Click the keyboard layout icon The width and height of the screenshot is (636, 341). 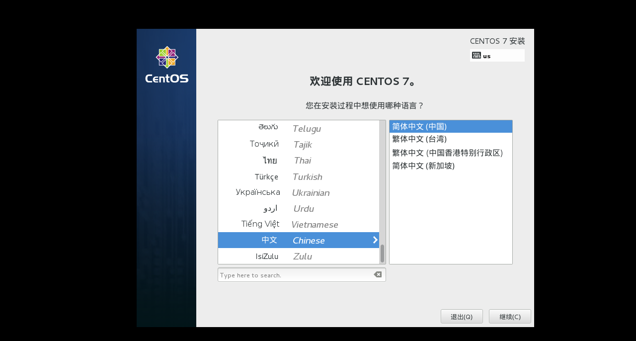(476, 55)
